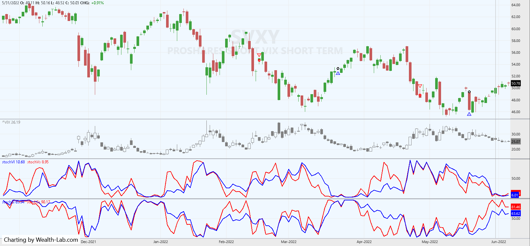Click the blue 6.01 stochVl value label
Viewport: 530px width, 246px height.
515,195
